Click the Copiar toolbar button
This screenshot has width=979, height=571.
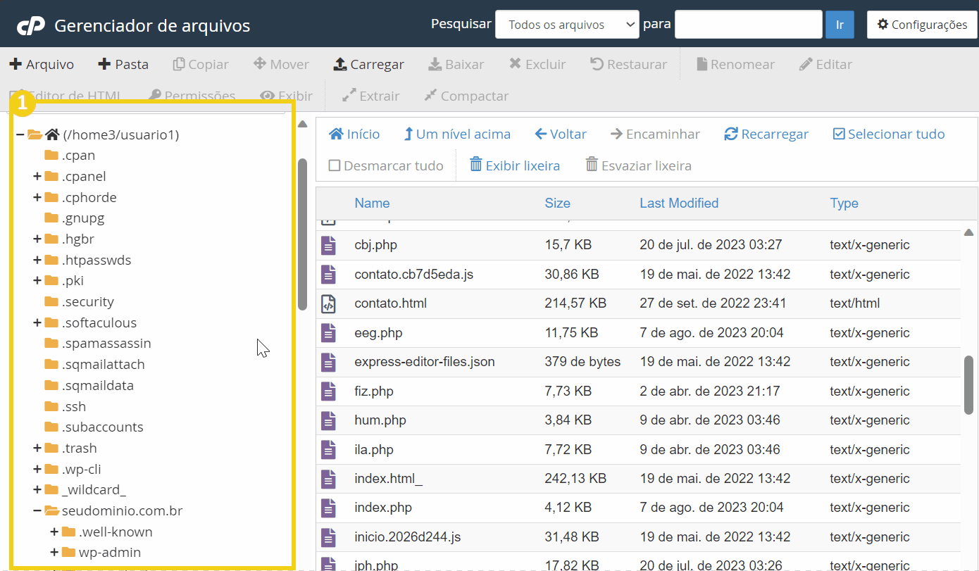click(x=201, y=64)
